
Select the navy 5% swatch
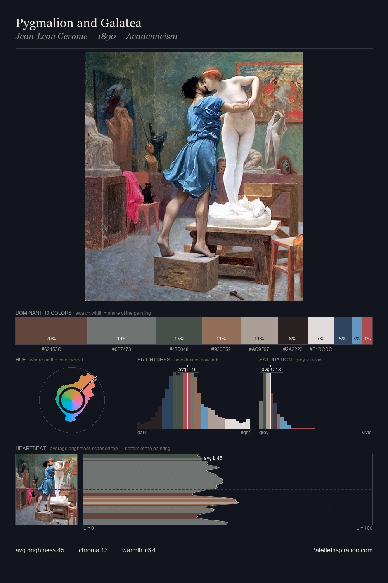pos(343,331)
